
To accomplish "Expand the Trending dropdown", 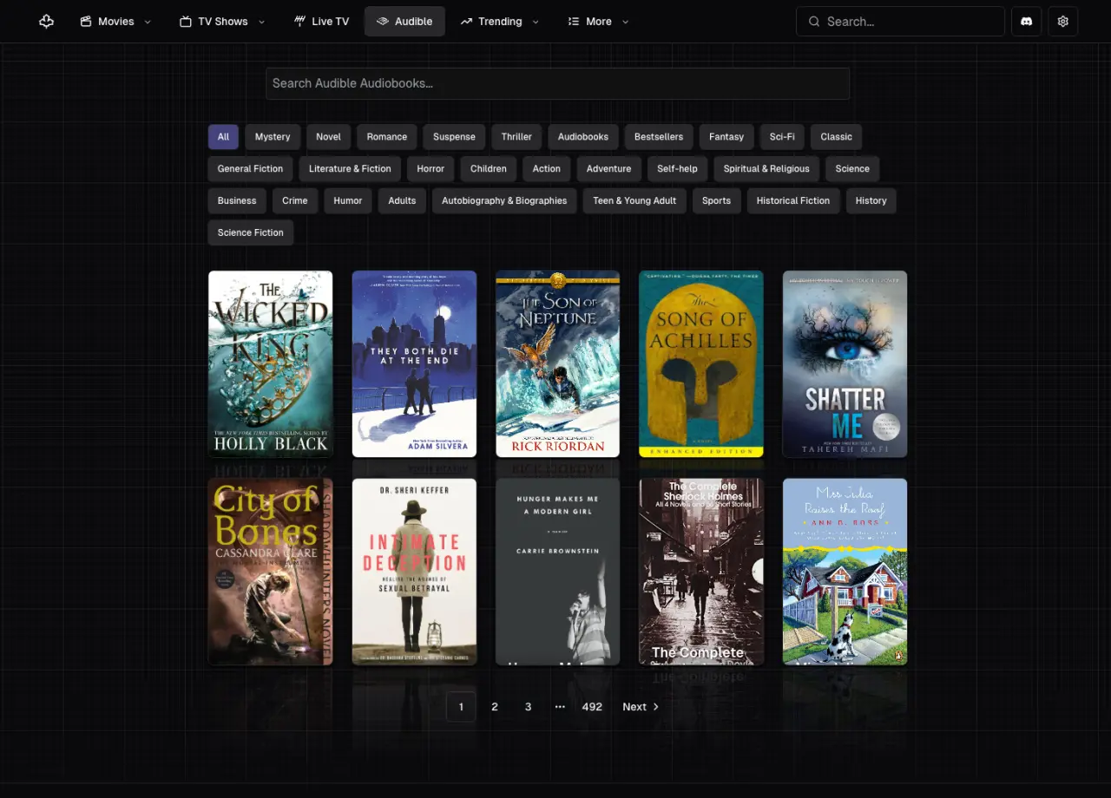I will [x=499, y=22].
